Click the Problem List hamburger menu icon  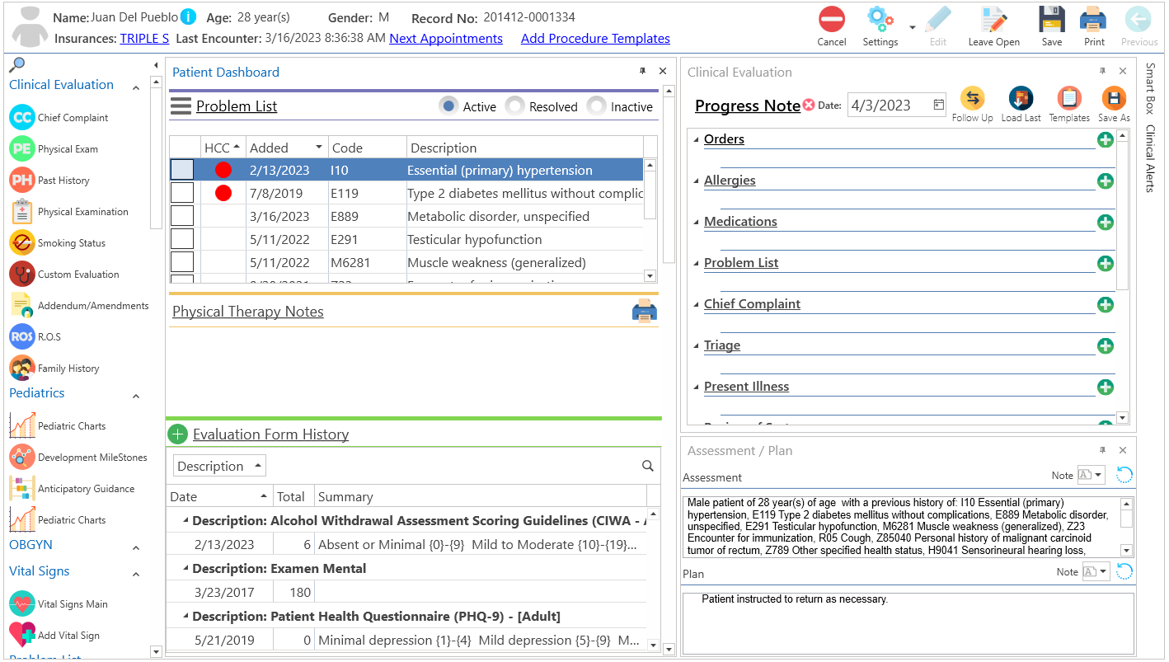[181, 106]
